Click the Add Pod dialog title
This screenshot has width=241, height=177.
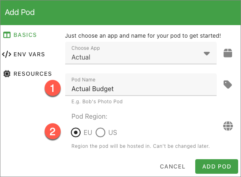tap(20, 12)
